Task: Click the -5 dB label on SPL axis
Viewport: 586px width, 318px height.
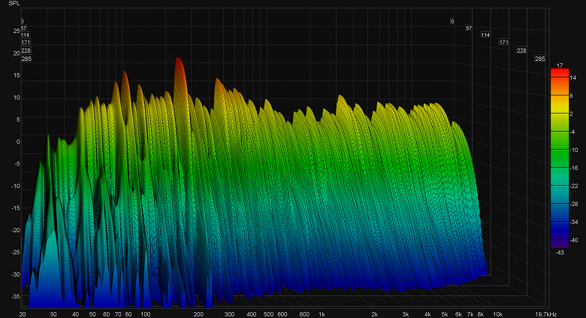Action: tap(17, 164)
